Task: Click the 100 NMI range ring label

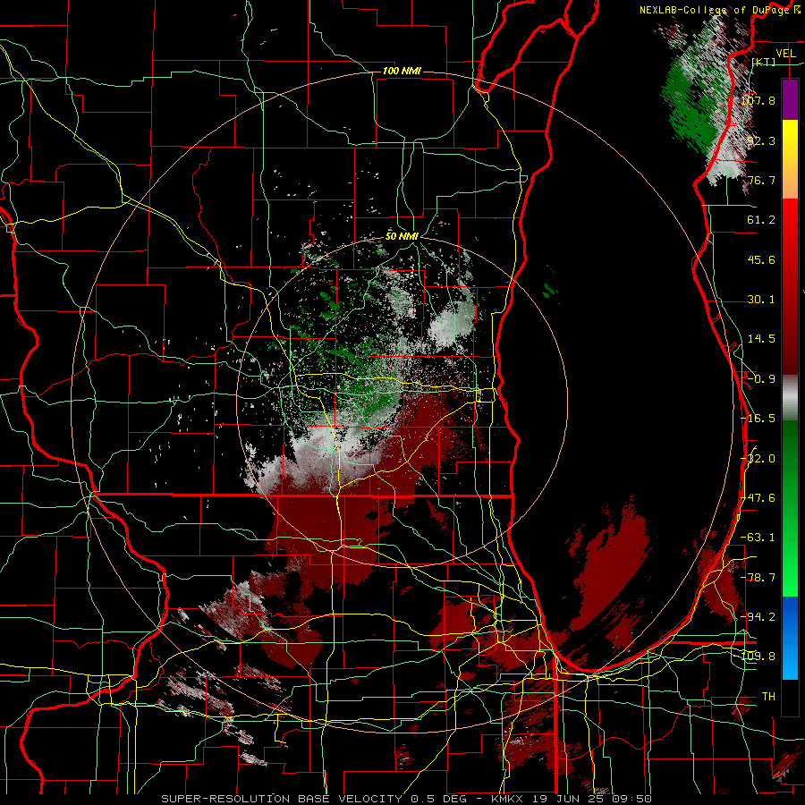Action: coord(402,71)
